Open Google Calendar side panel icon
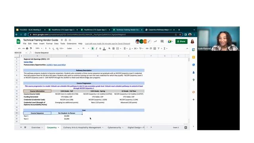254x143 pixels. [194, 50]
